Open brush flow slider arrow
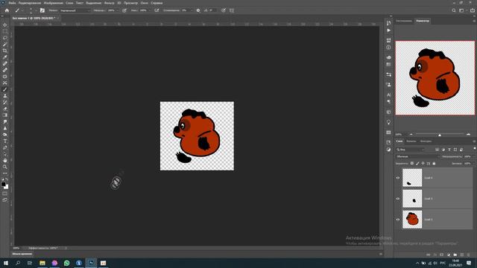Viewport: 477px width, 268px height. 149,10
